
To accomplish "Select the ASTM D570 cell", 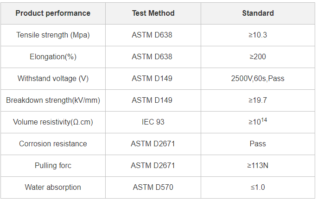I will (153, 187).
